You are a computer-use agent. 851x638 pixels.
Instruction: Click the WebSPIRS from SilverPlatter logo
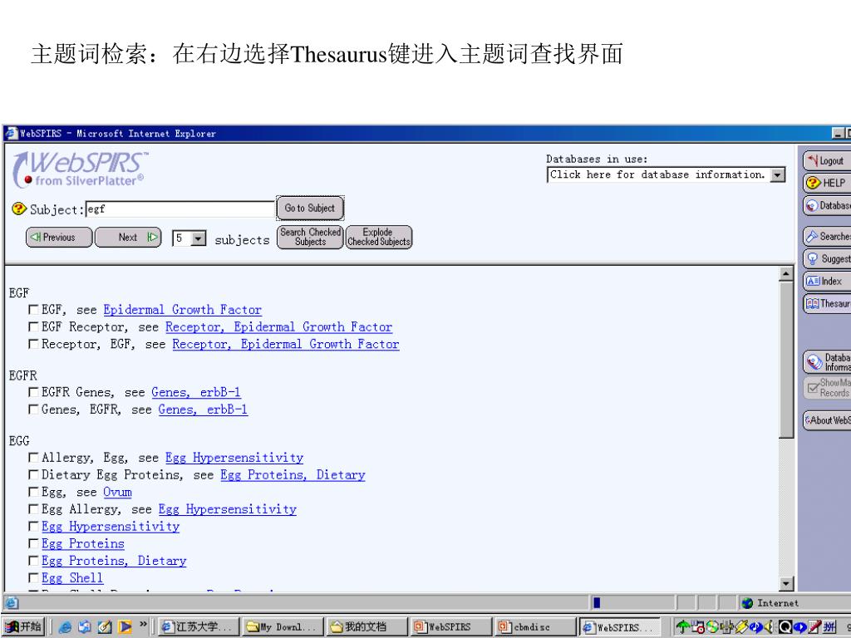pyautogui.click(x=80, y=169)
